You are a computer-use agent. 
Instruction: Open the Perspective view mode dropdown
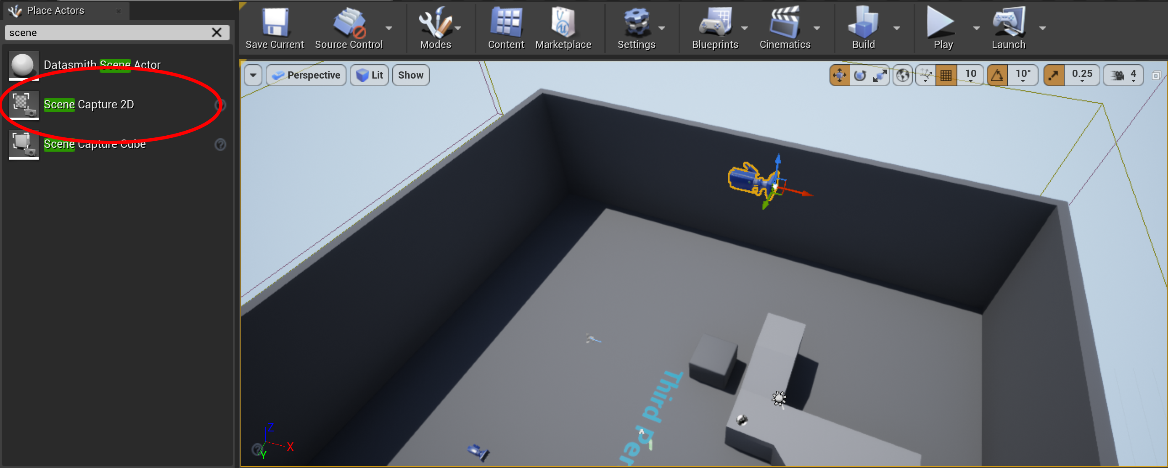[x=306, y=75]
